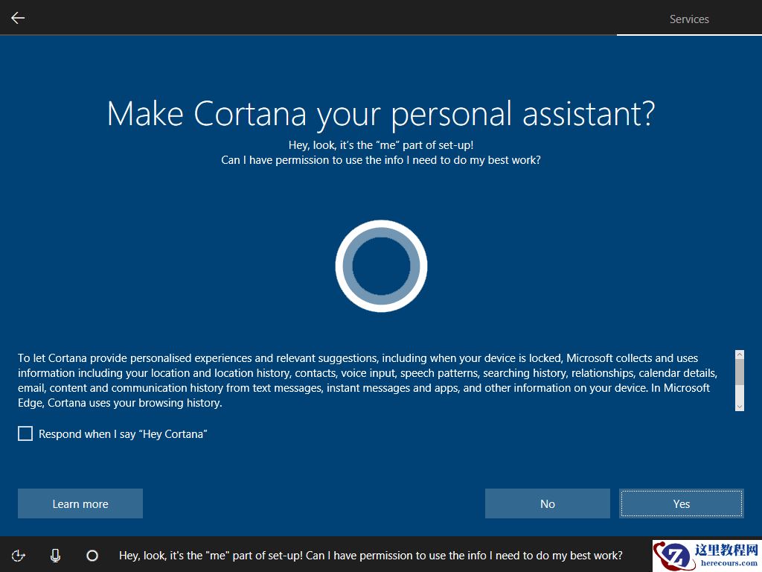Screen dimensions: 762x572
Task: Click the subtitle asking for permission
Action: point(381,159)
